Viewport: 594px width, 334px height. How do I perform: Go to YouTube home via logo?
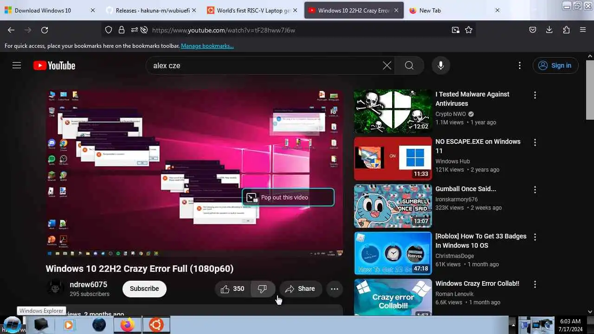pyautogui.click(x=54, y=65)
